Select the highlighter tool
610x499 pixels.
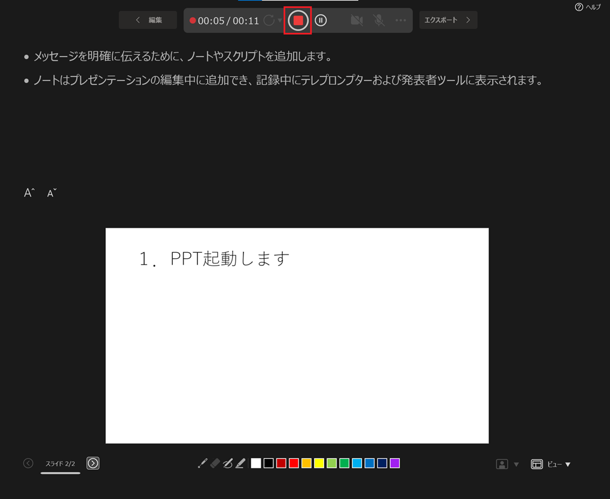tap(240, 463)
